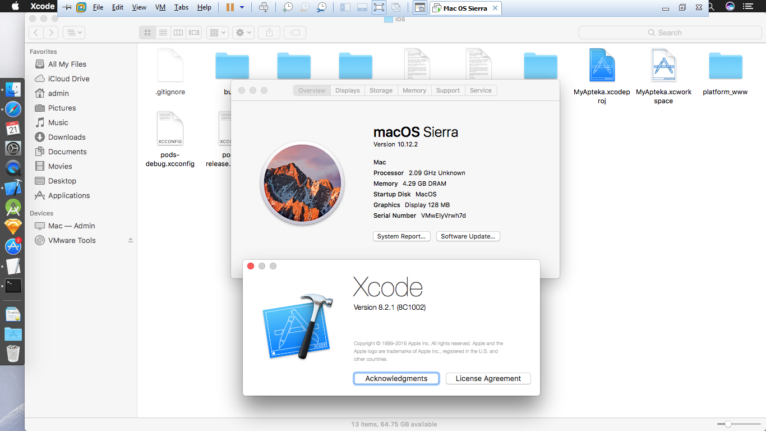Open the Trash in the Dock
The height and width of the screenshot is (431, 766).
coord(13,354)
